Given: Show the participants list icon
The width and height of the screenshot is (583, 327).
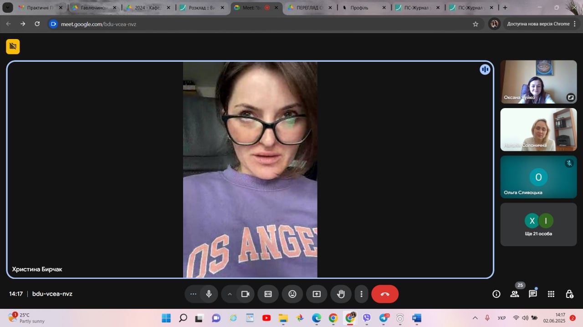Looking at the screenshot, I should (515, 294).
